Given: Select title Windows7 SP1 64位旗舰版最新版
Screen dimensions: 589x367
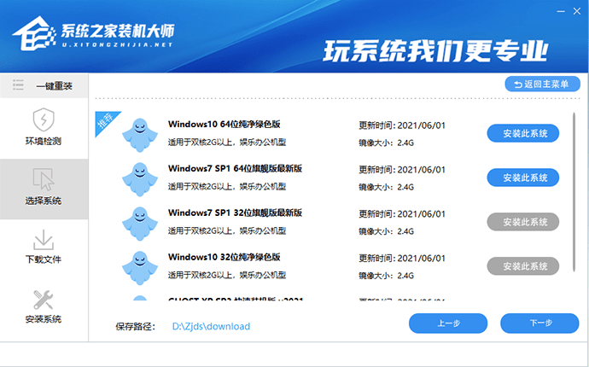Looking at the screenshot, I should pos(235,169).
